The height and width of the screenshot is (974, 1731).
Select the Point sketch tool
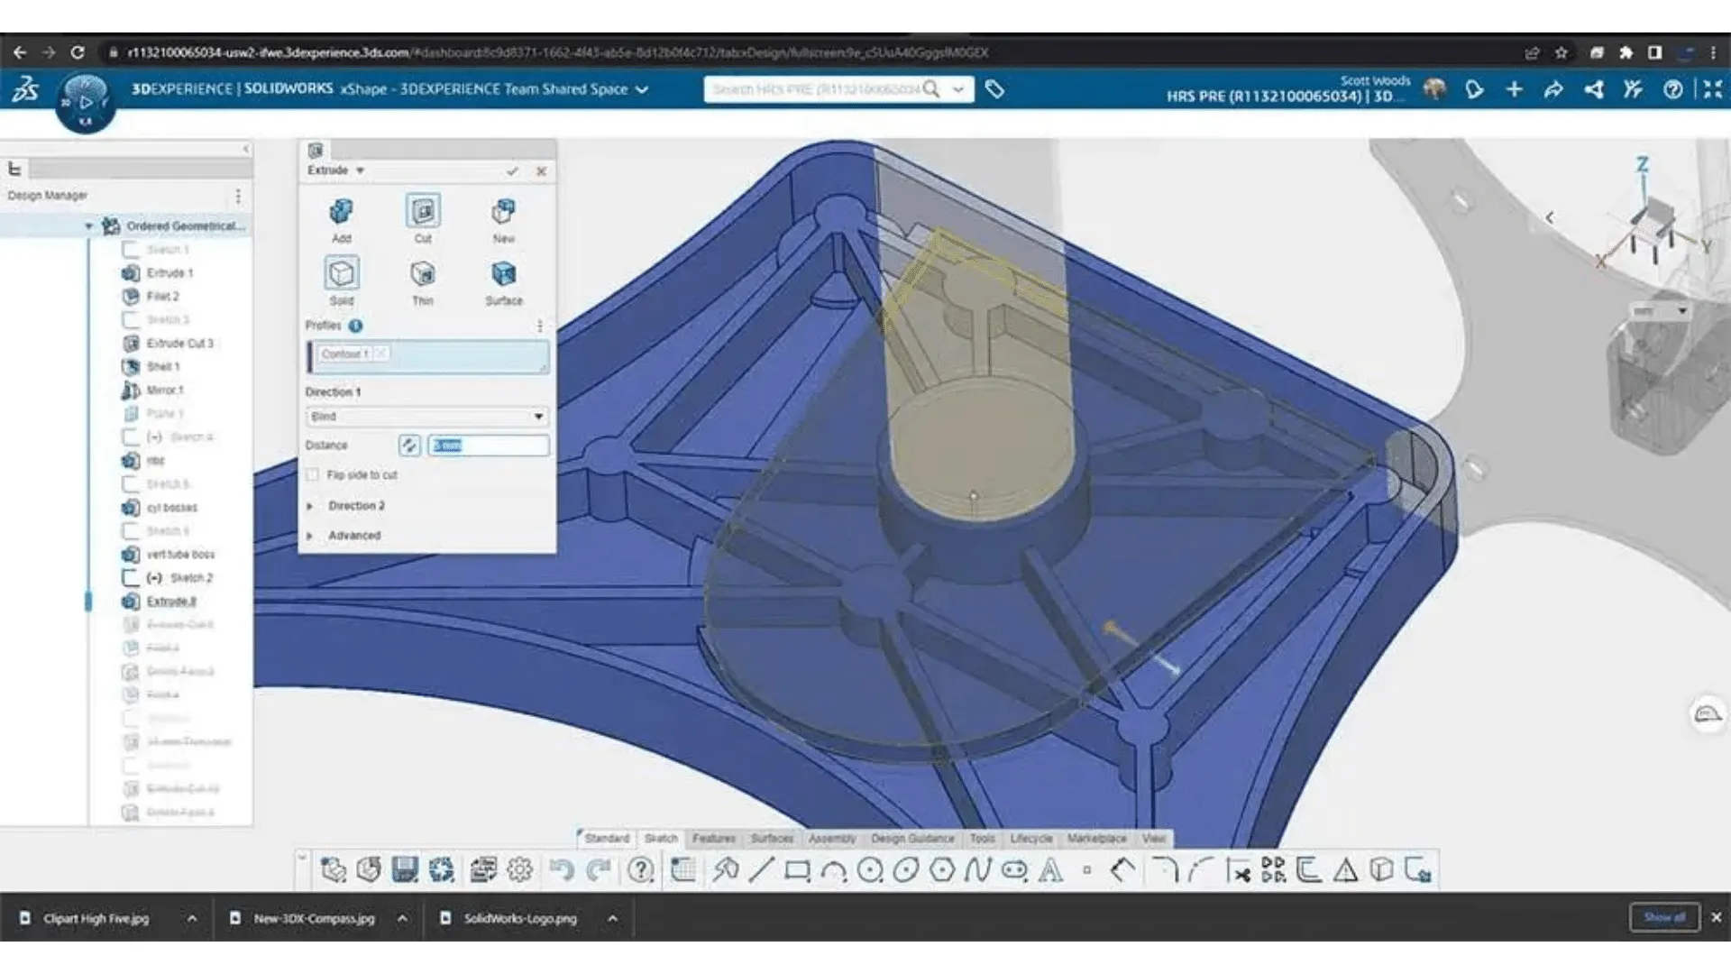click(x=1087, y=870)
